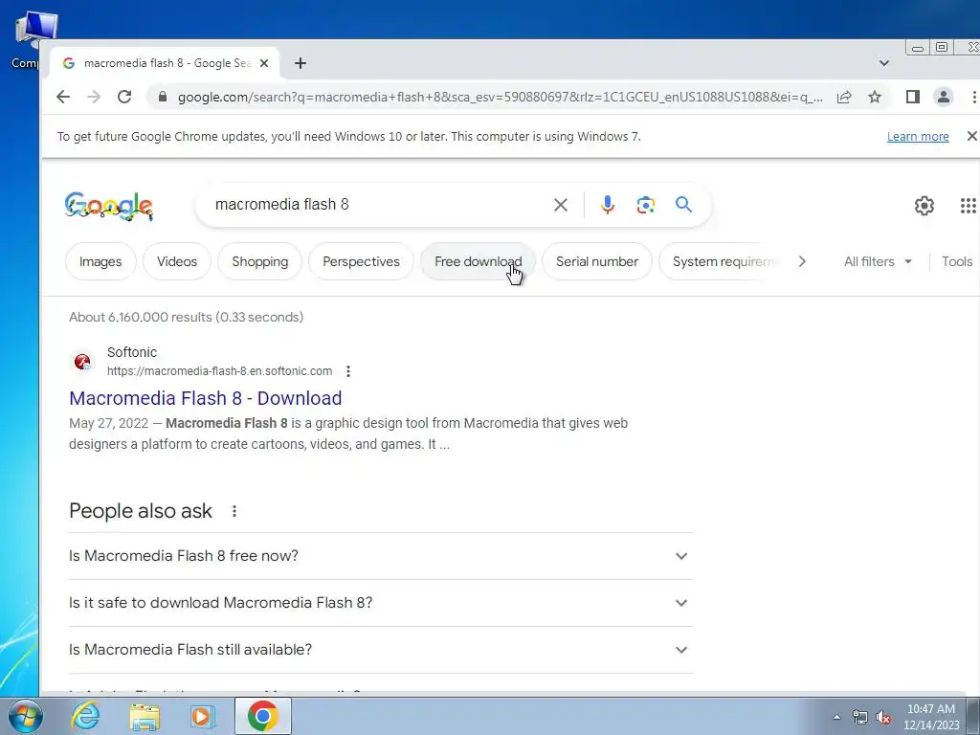Click the Softonic URL text
This screenshot has width=980, height=735.
click(x=219, y=371)
